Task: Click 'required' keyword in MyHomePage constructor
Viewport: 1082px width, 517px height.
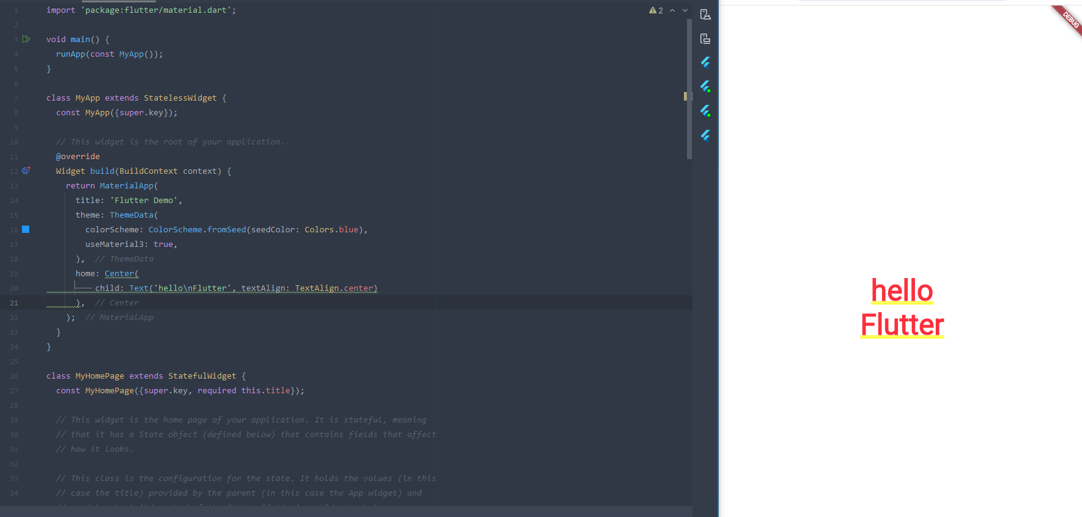Action: pos(216,391)
